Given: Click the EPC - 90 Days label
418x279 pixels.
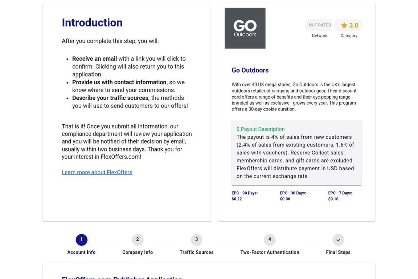Looking at the screenshot, I should [245, 193].
